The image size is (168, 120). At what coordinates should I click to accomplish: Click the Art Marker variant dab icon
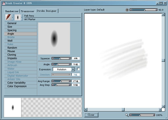(18, 17)
